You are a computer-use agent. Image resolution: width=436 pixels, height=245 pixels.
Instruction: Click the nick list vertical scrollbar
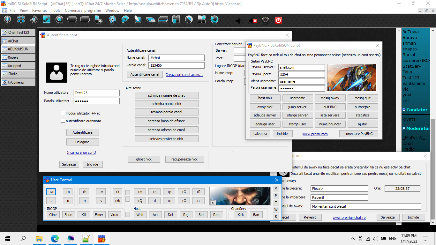point(433,127)
